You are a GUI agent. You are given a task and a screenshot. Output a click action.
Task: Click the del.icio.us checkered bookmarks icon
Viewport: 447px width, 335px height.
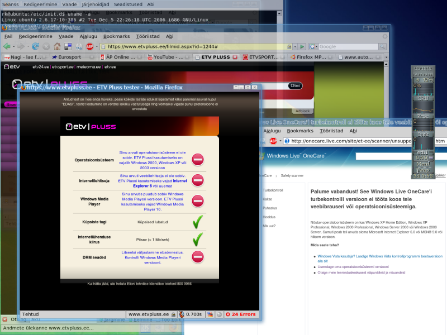[68, 46]
